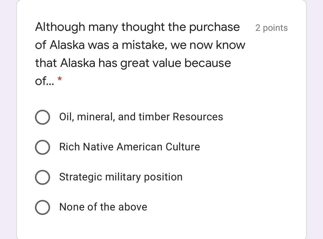Click "great value" in the question text
This screenshot has height=239, width=323.
point(150,63)
